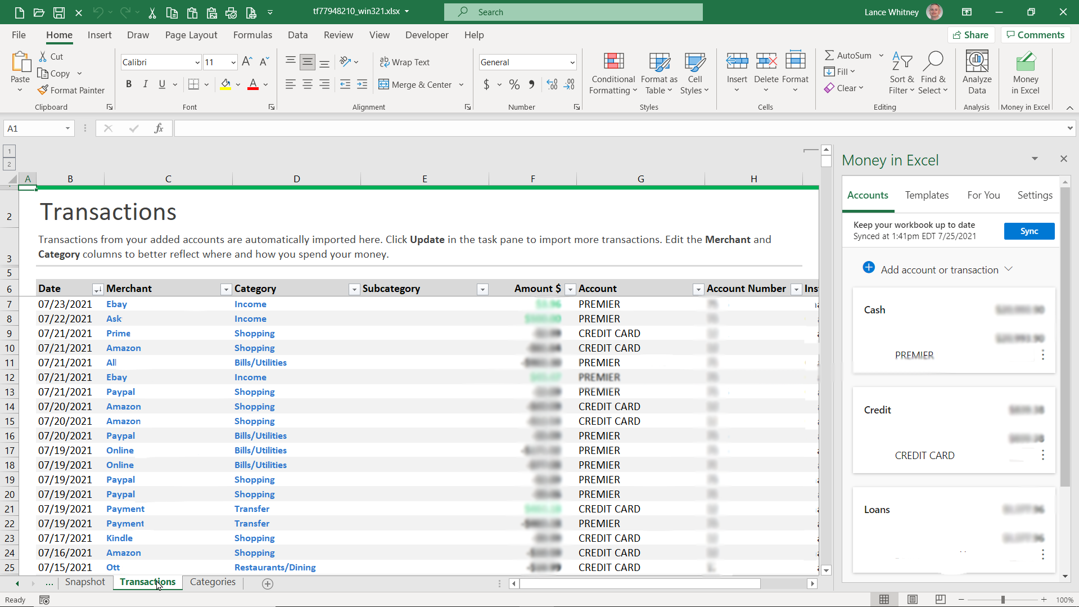1079x607 pixels.
Task: Click the Open folder icon in quick access toolbar
Action: tap(39, 12)
